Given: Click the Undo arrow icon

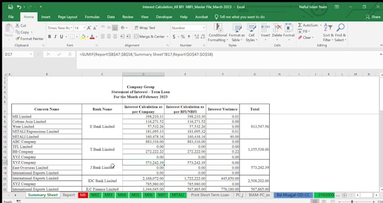Looking at the screenshot, I should 19,7.
